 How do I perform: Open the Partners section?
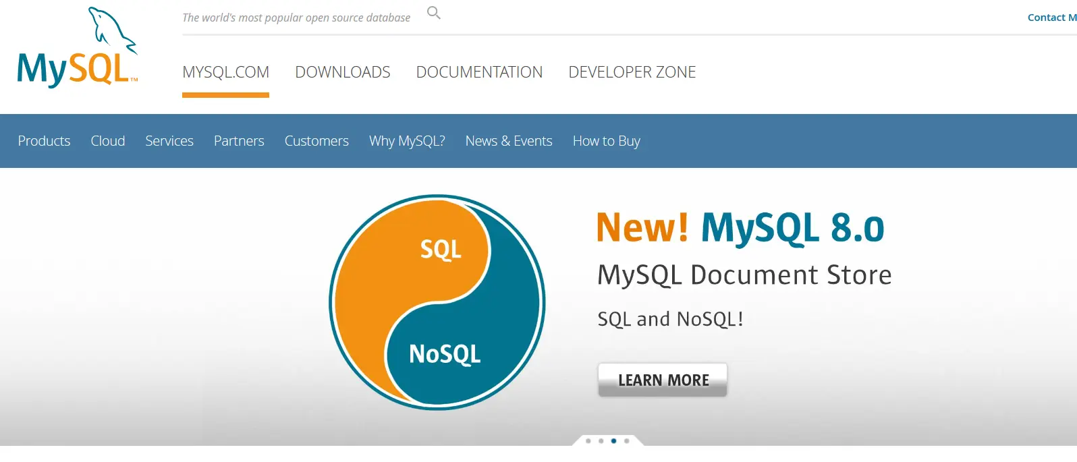pyautogui.click(x=239, y=141)
